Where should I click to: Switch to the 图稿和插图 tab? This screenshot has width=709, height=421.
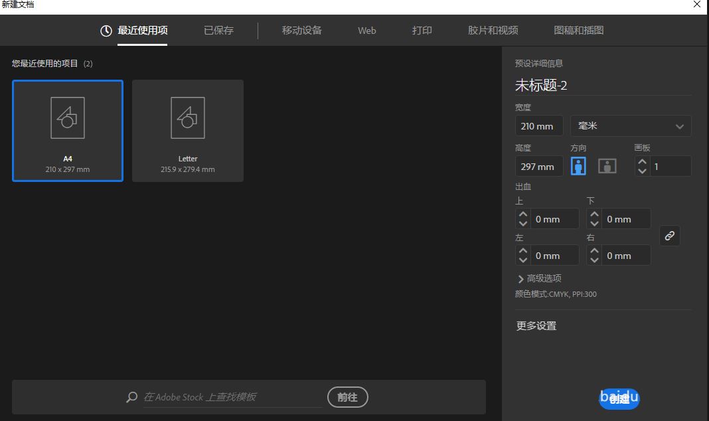(x=576, y=30)
